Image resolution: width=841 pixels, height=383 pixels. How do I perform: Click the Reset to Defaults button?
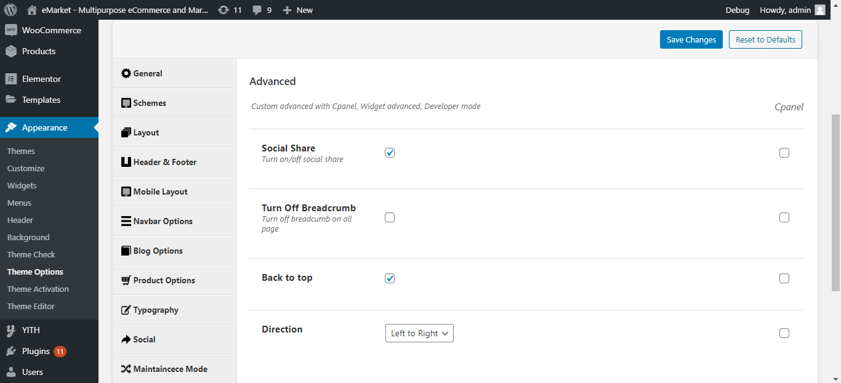[765, 39]
